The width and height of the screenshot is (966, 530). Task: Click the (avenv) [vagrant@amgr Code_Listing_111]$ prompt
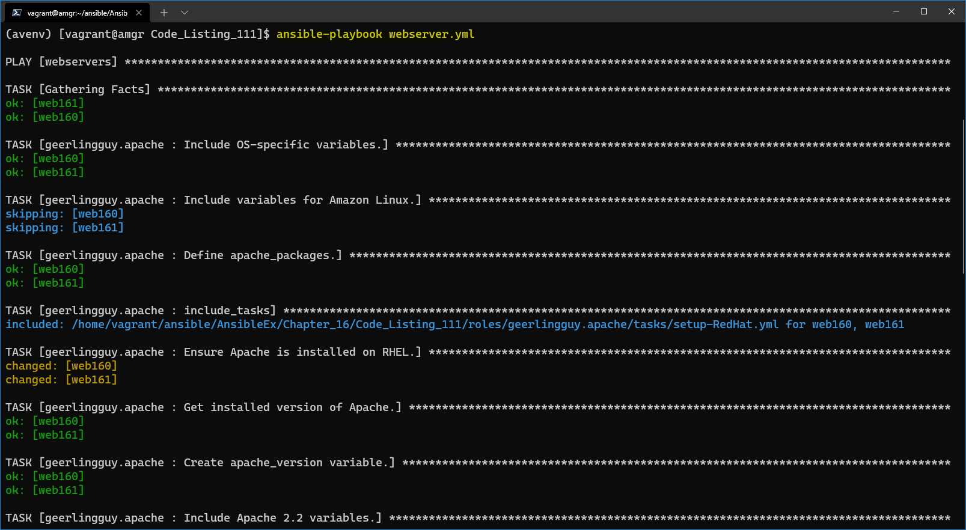pos(138,34)
